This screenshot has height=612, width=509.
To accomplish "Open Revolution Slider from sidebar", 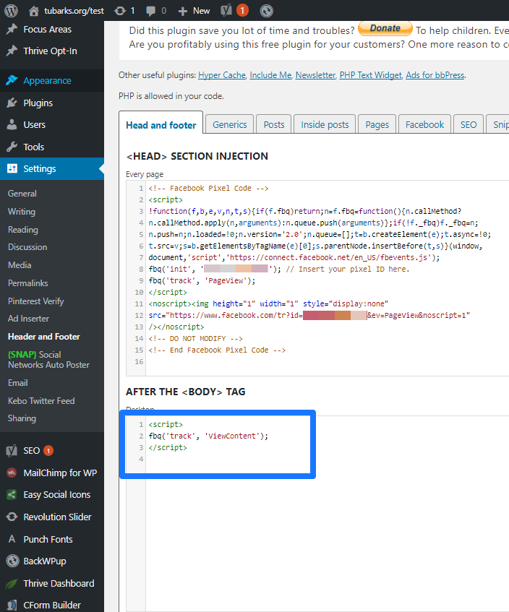I will point(56,517).
